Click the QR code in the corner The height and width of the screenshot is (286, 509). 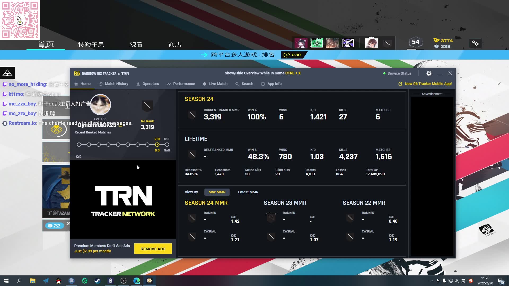[x=20, y=20]
